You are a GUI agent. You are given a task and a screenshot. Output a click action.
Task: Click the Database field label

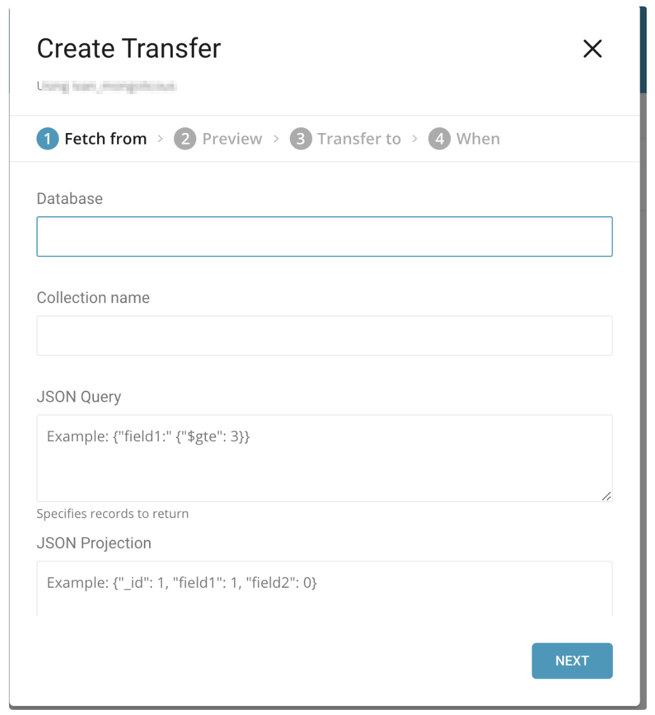70,199
